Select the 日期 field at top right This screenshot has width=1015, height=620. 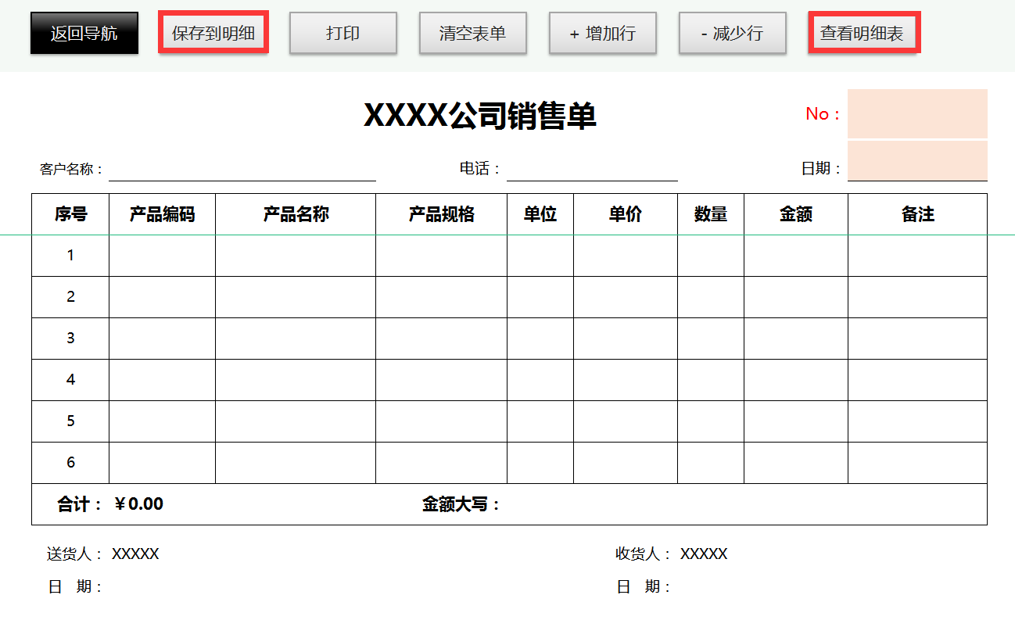tap(917, 161)
